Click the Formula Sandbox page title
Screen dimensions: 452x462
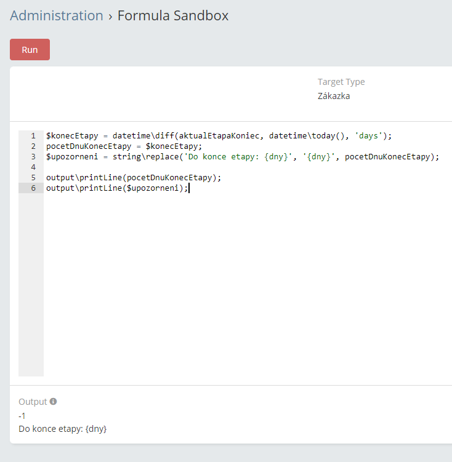pos(173,16)
